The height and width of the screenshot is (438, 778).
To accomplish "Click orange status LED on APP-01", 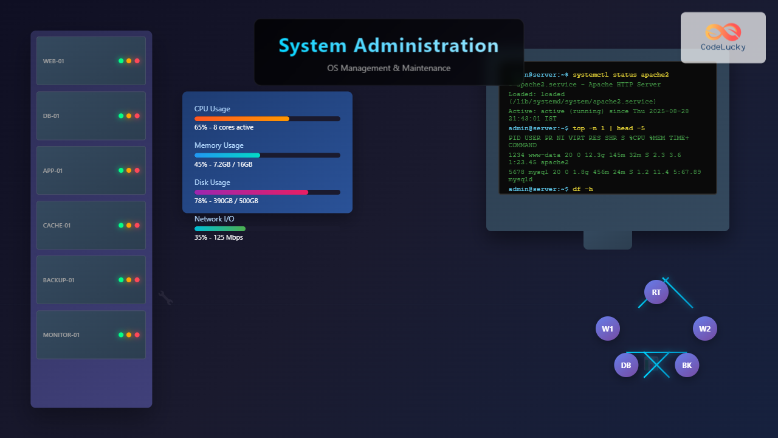I will [129, 170].
